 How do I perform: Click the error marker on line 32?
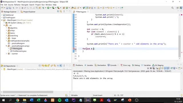[74, 49]
